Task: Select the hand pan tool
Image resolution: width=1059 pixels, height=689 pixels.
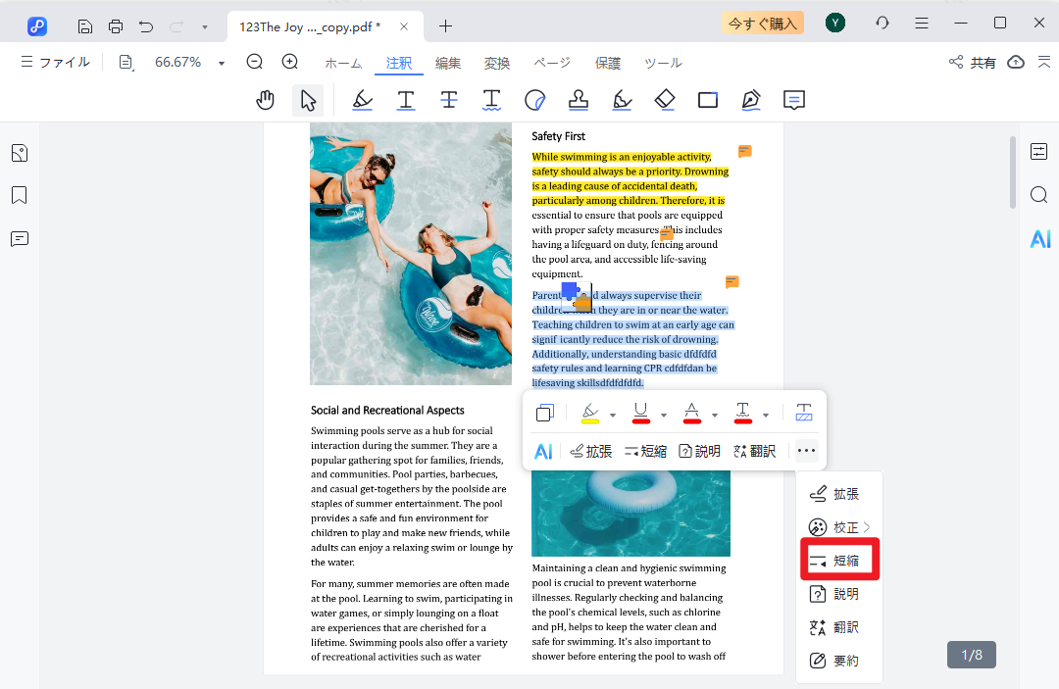Action: [265, 100]
